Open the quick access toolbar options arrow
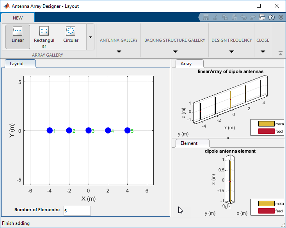The height and width of the screenshot is (228, 286). (281, 17)
